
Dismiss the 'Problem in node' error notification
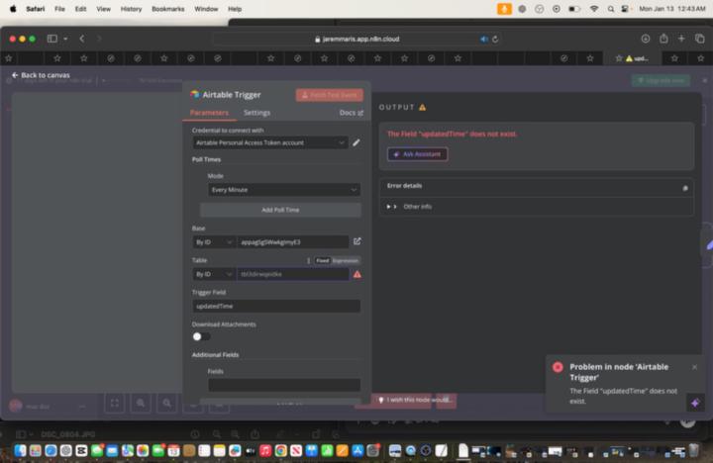click(x=694, y=366)
